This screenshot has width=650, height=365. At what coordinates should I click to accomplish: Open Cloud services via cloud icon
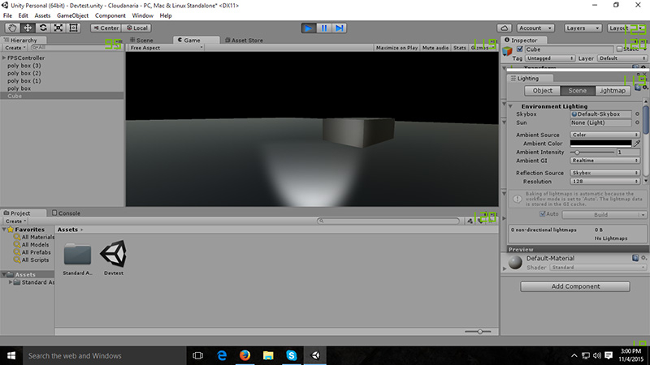click(x=504, y=28)
